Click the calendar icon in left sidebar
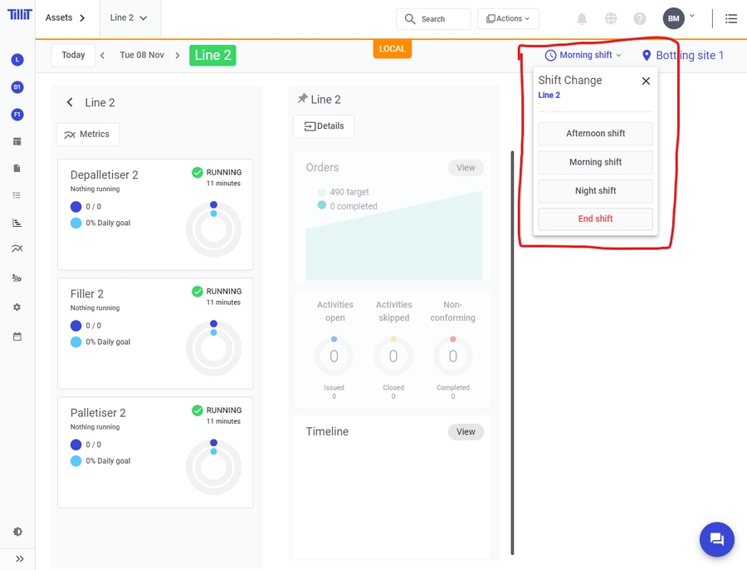The image size is (747, 570). click(x=17, y=337)
